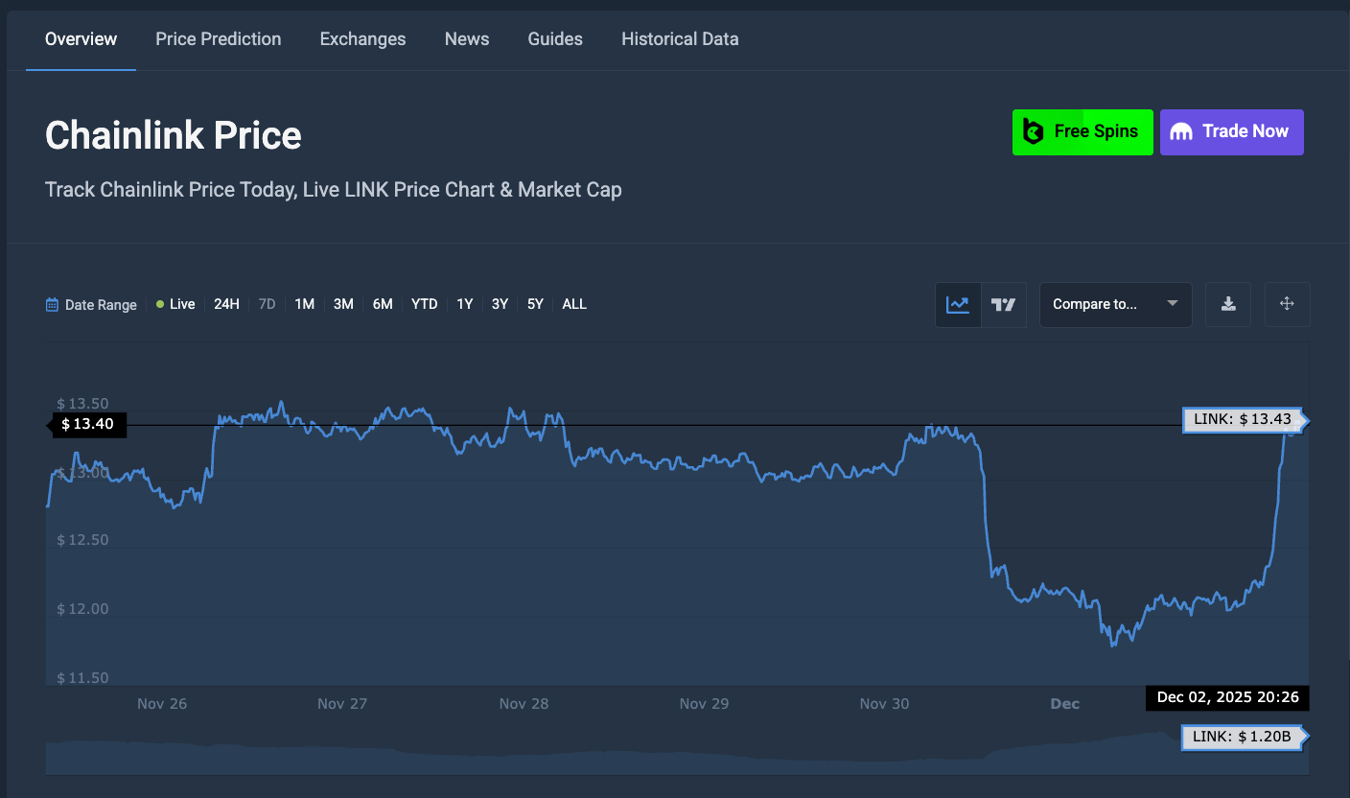Viewport: 1350px width, 798px height.
Task: Open the Price Prediction tab
Action: click(x=219, y=39)
